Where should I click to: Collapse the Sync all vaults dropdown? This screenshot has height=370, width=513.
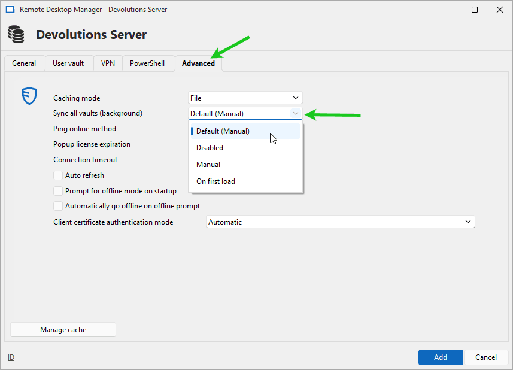point(296,113)
